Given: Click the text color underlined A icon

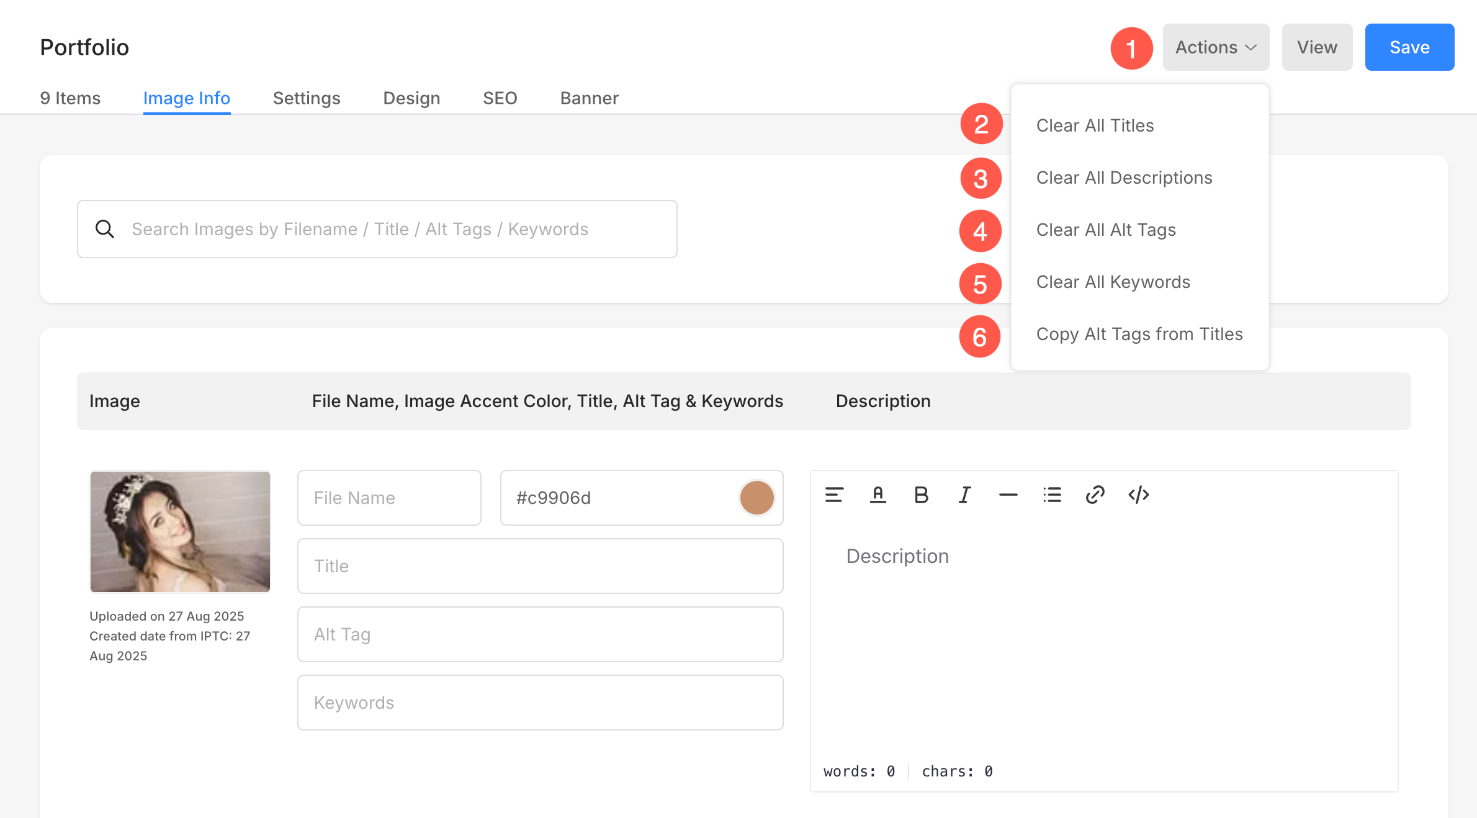Looking at the screenshot, I should (x=878, y=495).
